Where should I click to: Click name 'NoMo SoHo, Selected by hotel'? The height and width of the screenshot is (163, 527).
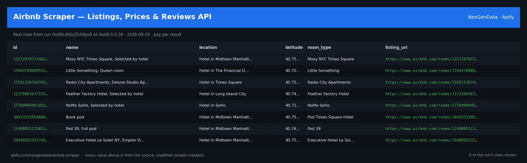coord(95,106)
